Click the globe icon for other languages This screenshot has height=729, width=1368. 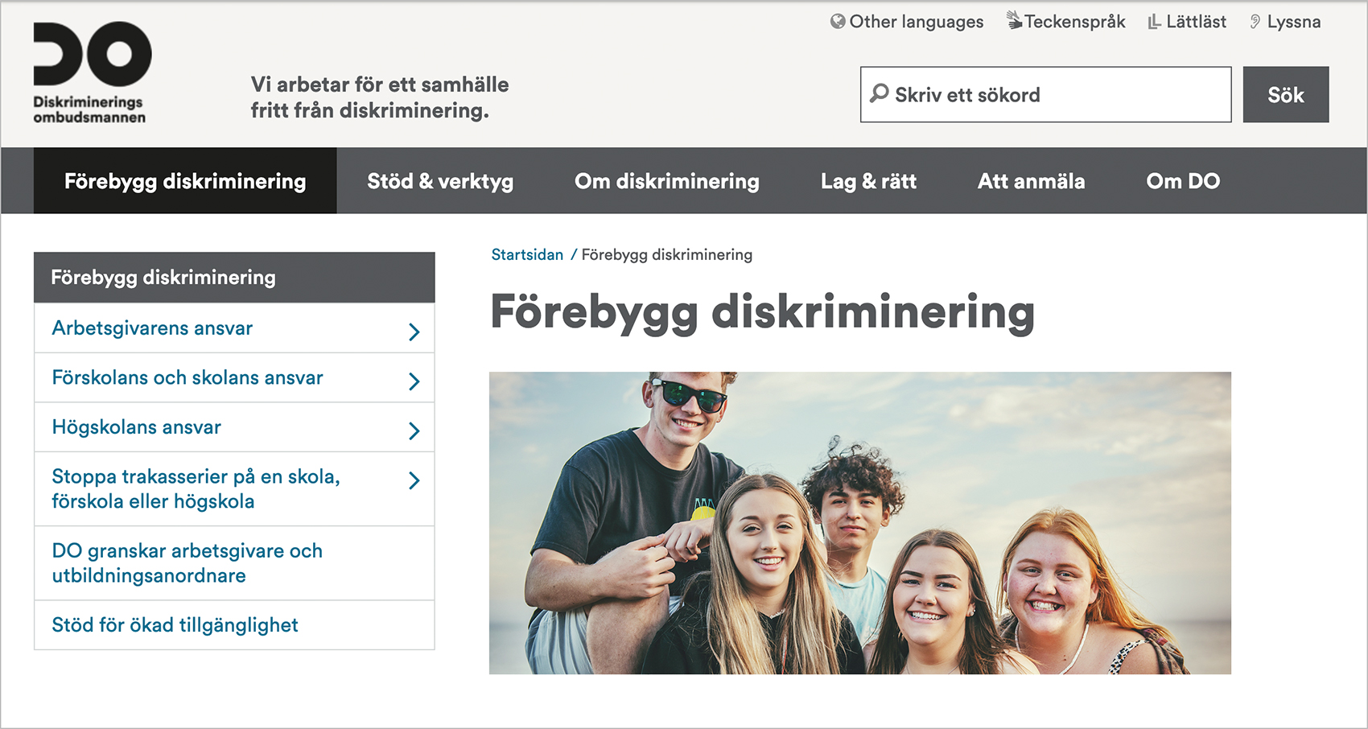click(838, 22)
